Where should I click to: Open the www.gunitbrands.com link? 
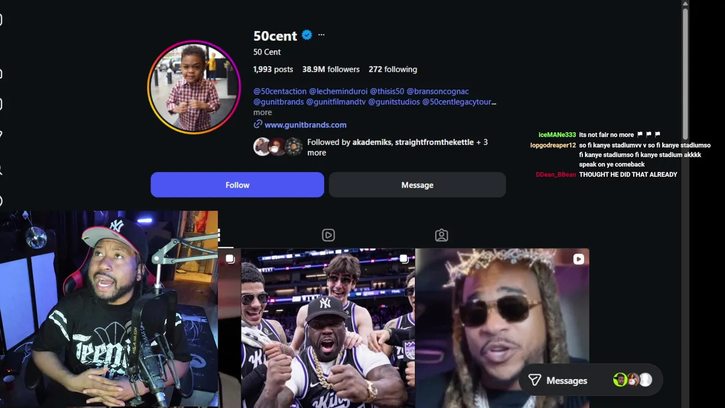click(305, 125)
